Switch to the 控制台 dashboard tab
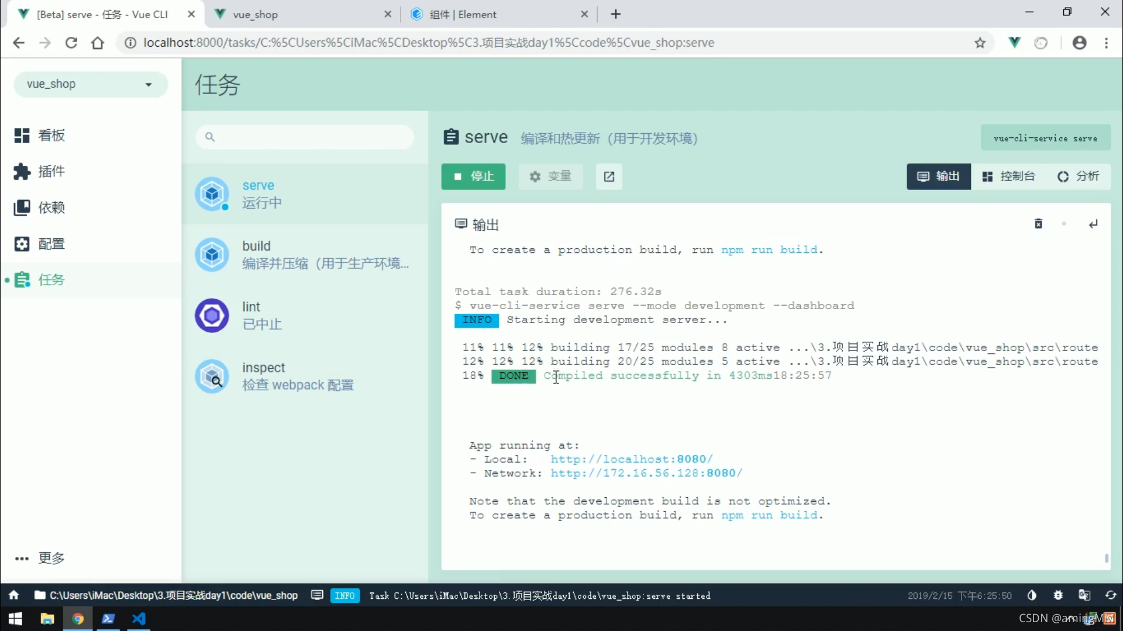Image resolution: width=1123 pixels, height=631 pixels. [x=1008, y=176]
